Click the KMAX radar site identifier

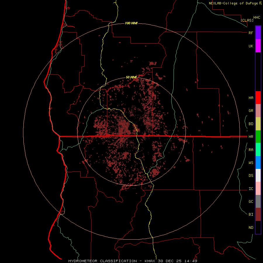150,261
